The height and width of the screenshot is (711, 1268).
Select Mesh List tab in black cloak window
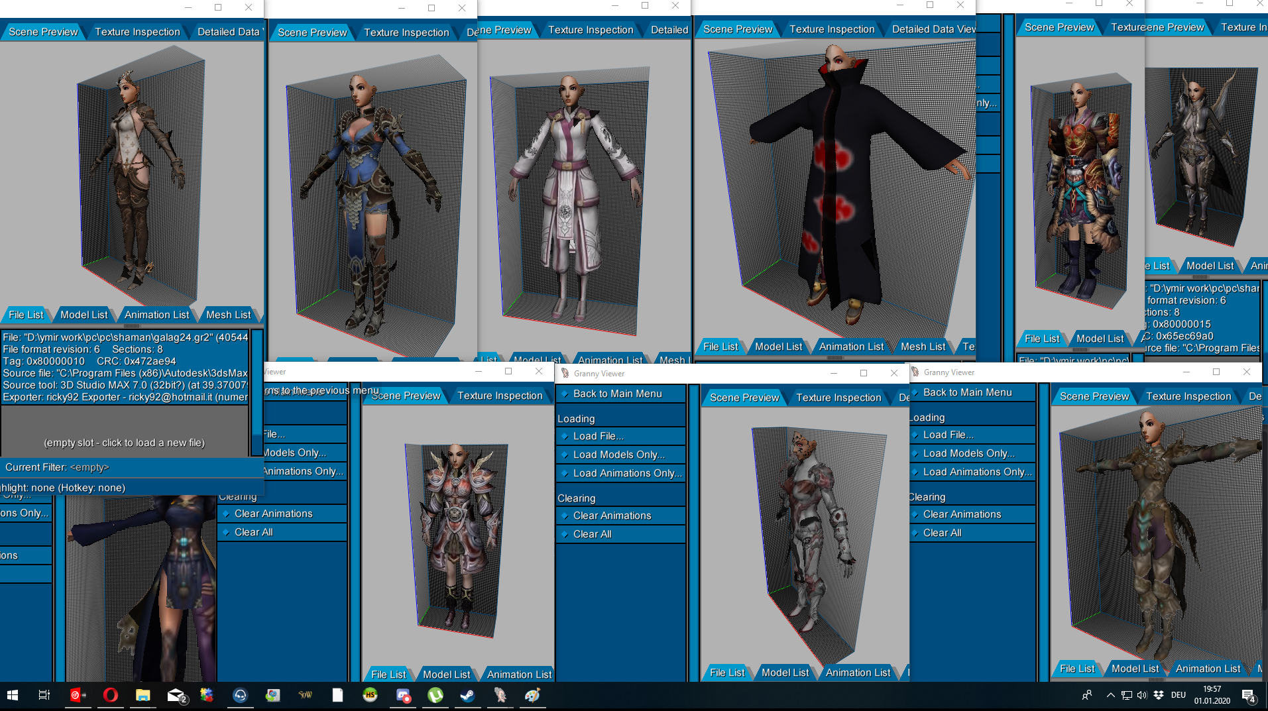tap(923, 347)
